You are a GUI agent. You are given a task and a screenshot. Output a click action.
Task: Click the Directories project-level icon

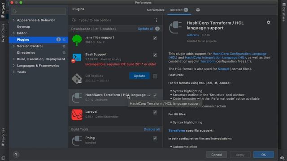click(64, 53)
